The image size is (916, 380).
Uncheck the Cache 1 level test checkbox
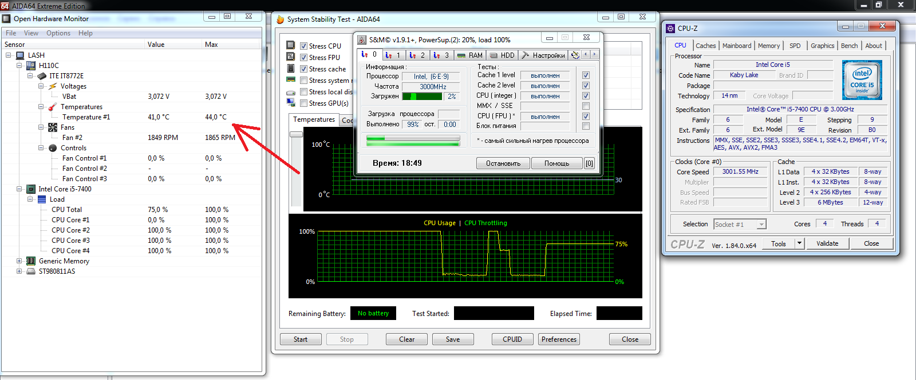point(586,75)
